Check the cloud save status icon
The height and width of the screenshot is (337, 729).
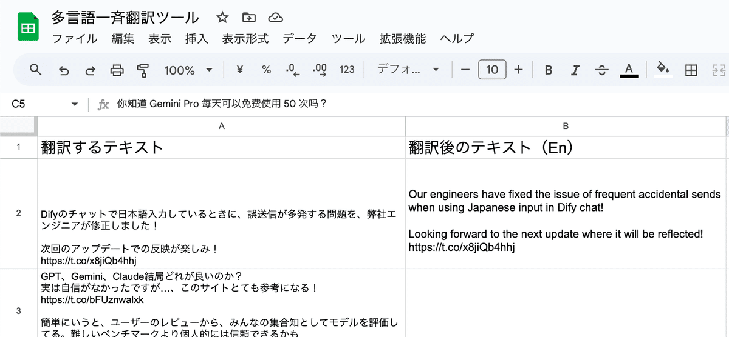point(275,17)
